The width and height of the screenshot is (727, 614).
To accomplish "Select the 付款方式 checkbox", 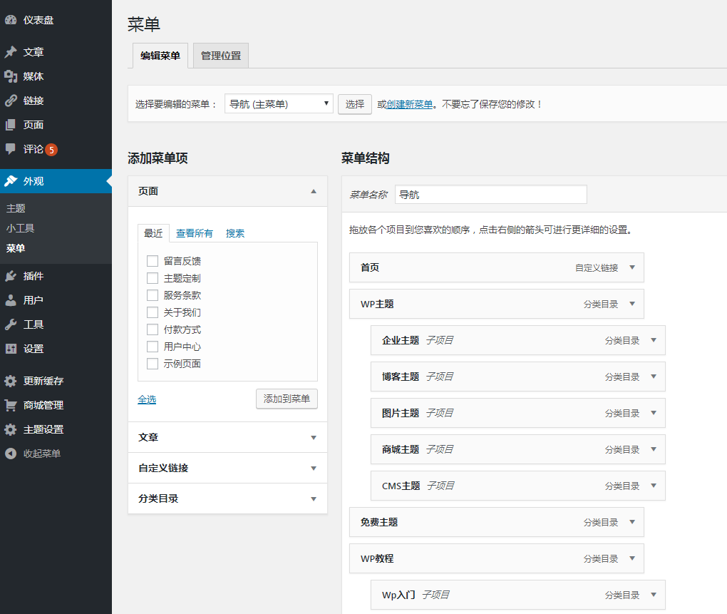I will coord(153,329).
